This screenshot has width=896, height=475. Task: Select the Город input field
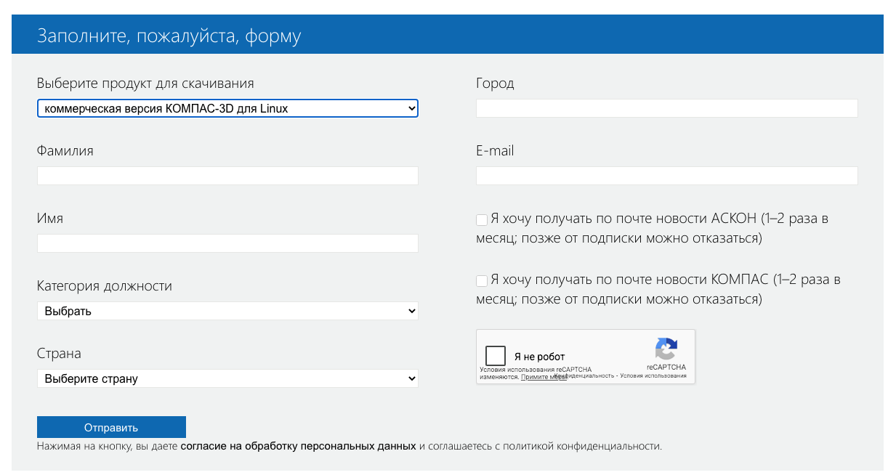click(x=666, y=108)
